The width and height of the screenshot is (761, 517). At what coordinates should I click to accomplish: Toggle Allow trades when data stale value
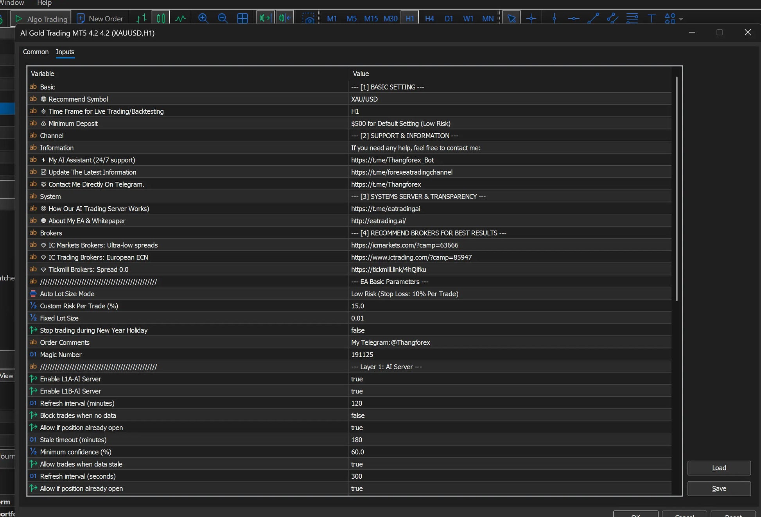coord(510,464)
